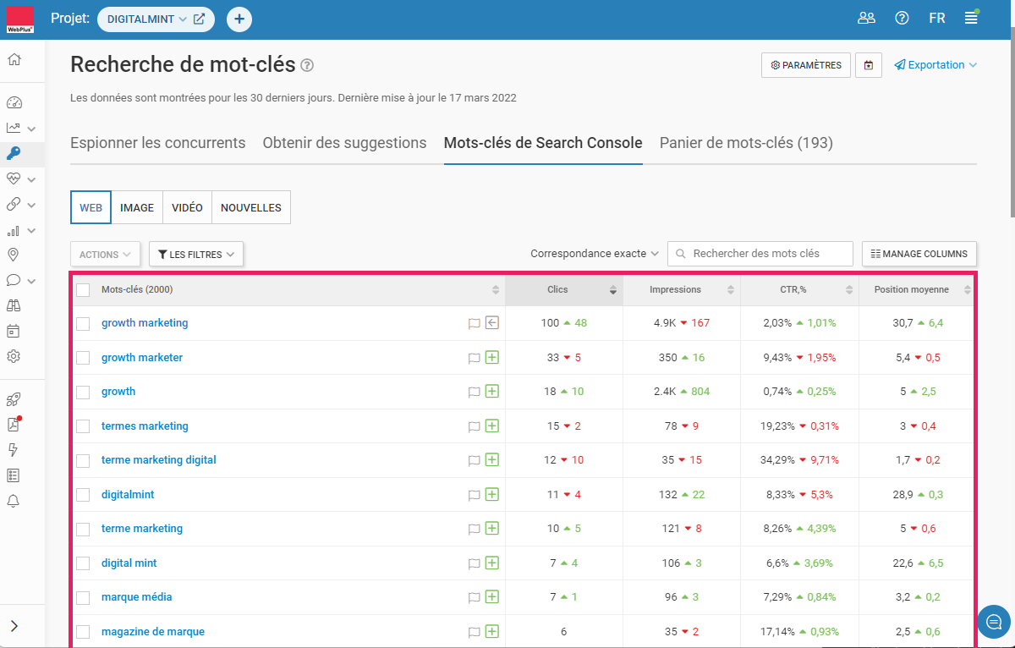Click the add new project plus button
This screenshot has width=1015, height=648.
239,19
